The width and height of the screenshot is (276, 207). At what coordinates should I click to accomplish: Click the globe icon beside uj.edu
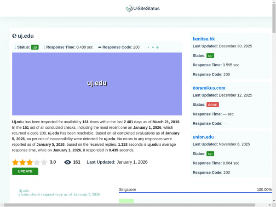[x=14, y=36]
